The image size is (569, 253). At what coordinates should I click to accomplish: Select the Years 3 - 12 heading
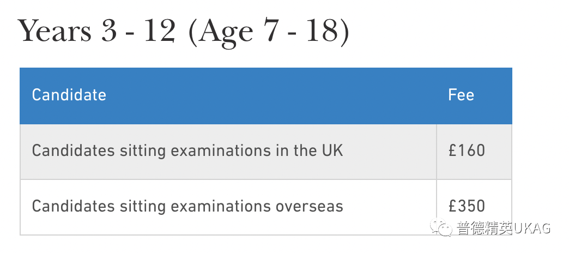(183, 32)
